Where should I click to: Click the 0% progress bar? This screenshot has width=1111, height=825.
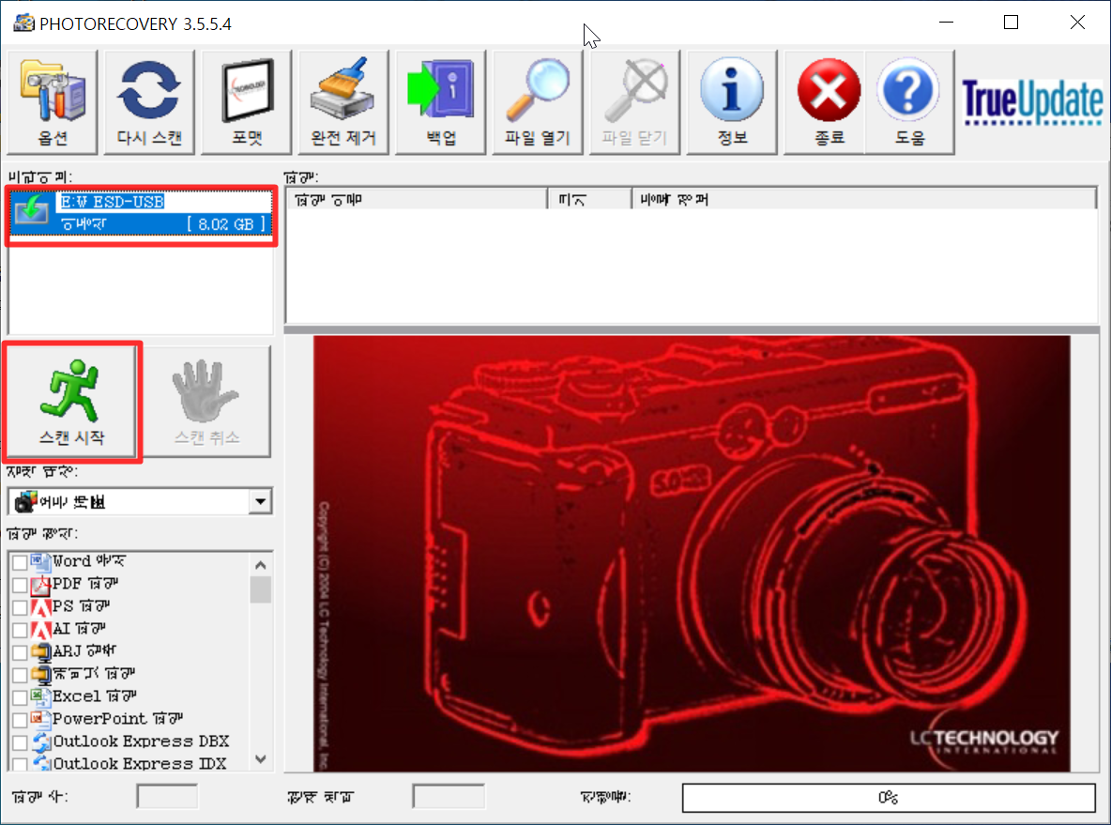click(889, 798)
